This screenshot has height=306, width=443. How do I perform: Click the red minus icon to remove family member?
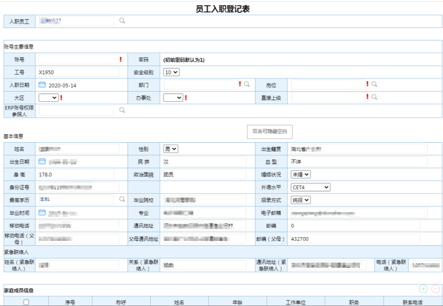pos(435,289)
